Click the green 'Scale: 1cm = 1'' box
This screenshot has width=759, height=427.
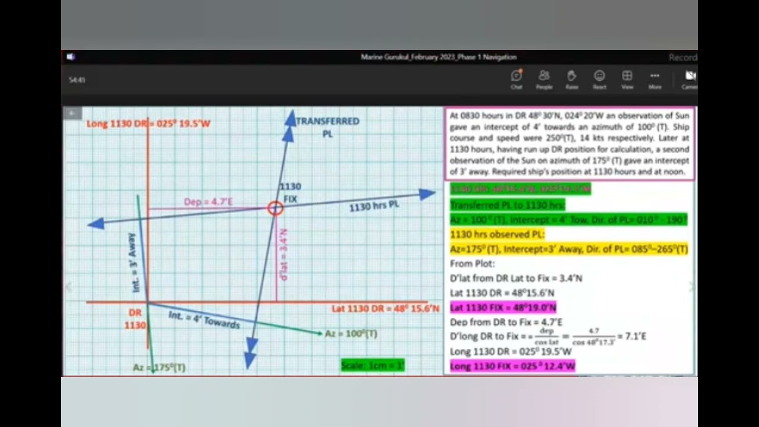coord(372,365)
